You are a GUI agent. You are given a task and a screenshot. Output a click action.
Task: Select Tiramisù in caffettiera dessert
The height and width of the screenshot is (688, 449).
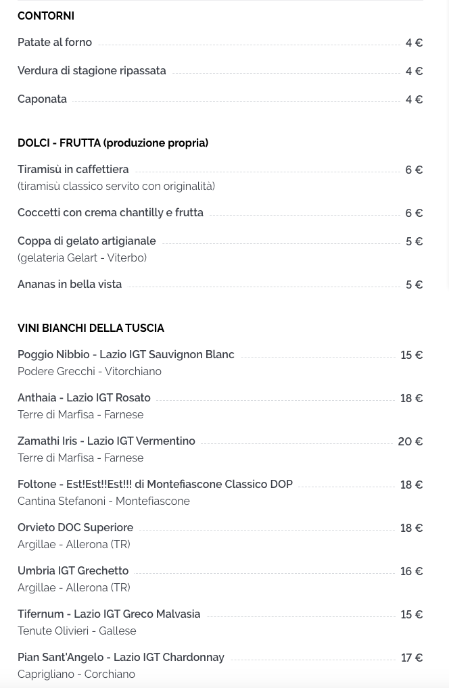[73, 170]
